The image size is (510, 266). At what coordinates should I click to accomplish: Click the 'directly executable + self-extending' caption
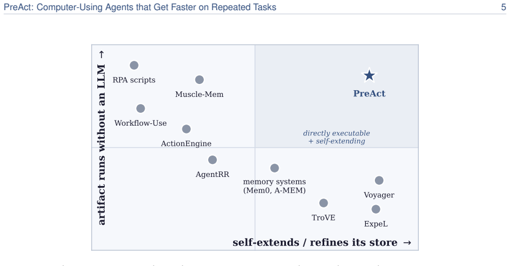[x=337, y=137]
